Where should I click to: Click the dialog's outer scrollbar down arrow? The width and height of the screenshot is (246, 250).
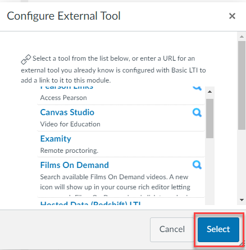pyautogui.click(x=242, y=200)
